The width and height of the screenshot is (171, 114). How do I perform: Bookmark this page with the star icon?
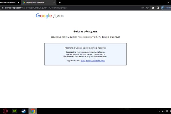[147, 8]
